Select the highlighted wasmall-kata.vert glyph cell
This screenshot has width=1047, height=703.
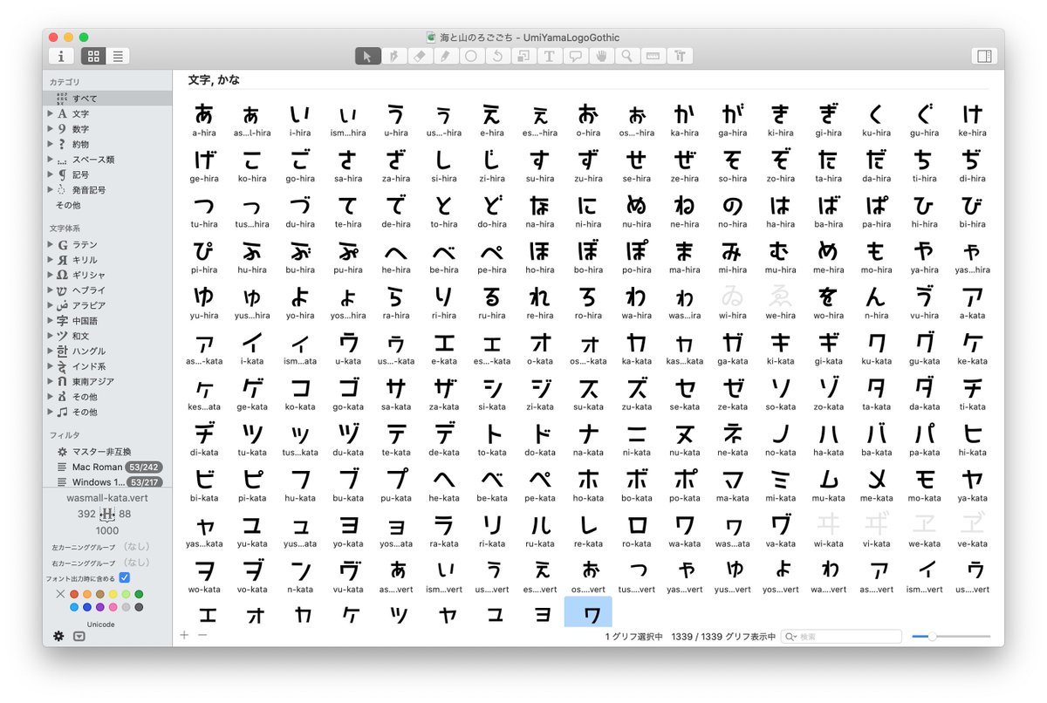(588, 612)
